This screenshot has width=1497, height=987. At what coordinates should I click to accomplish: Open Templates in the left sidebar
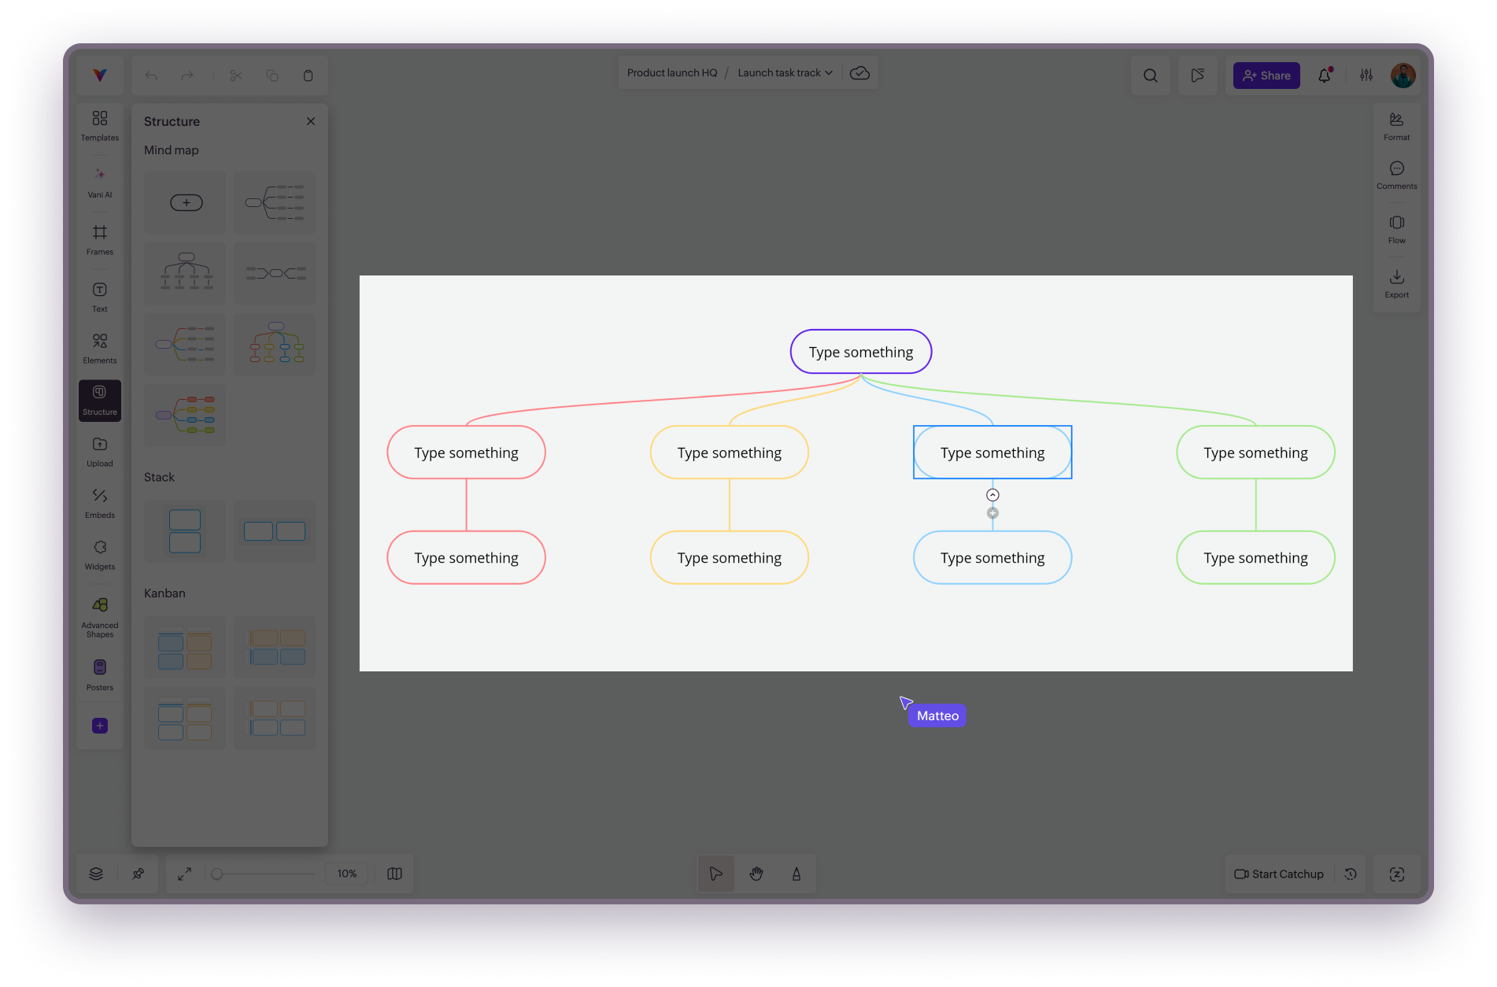(x=100, y=126)
